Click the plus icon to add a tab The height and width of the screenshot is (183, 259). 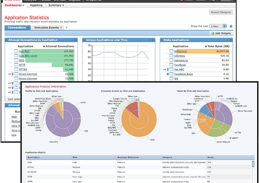coord(66,28)
